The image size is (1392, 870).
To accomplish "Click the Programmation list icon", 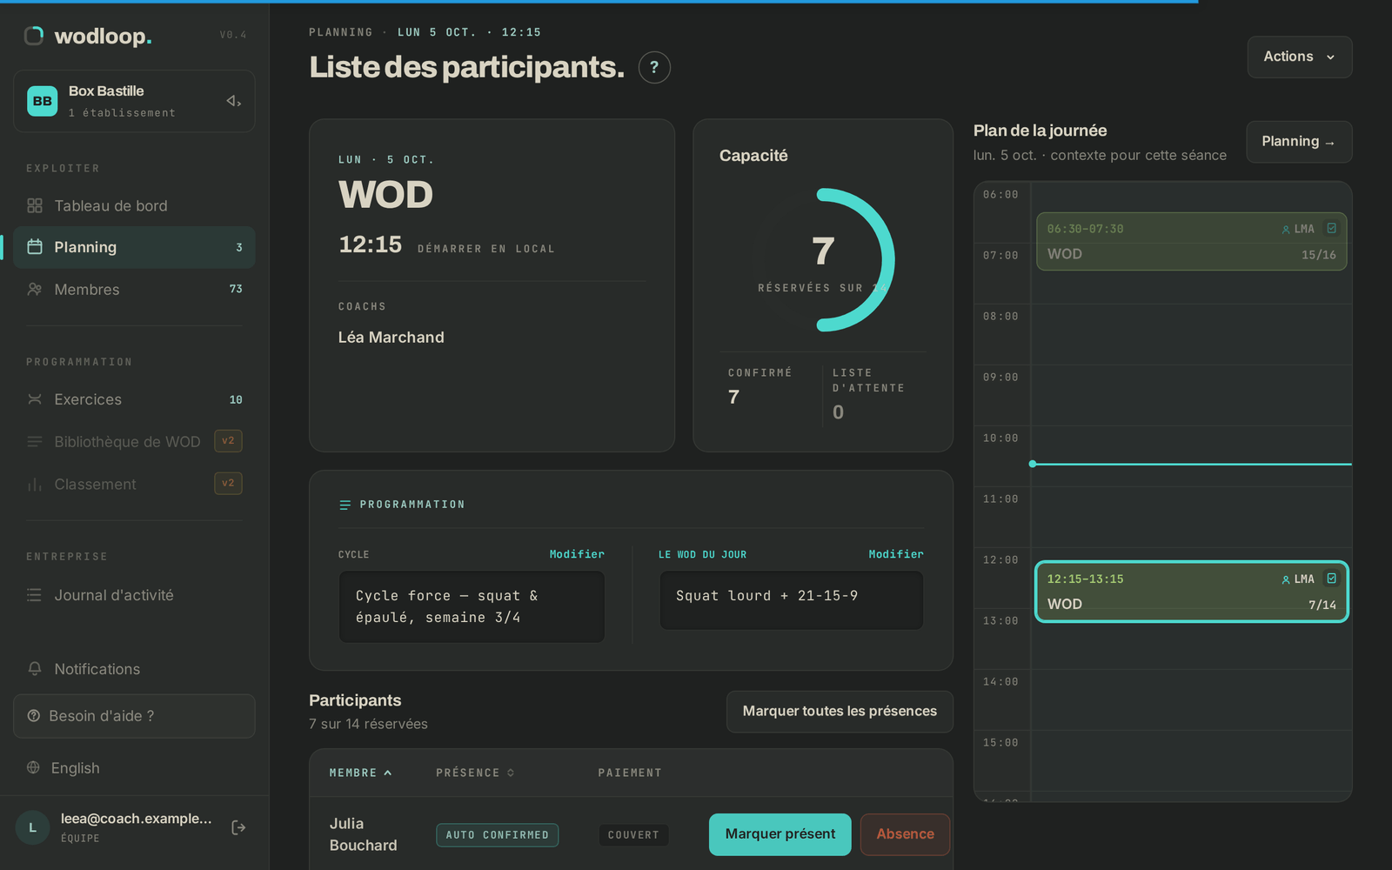I will point(345,505).
